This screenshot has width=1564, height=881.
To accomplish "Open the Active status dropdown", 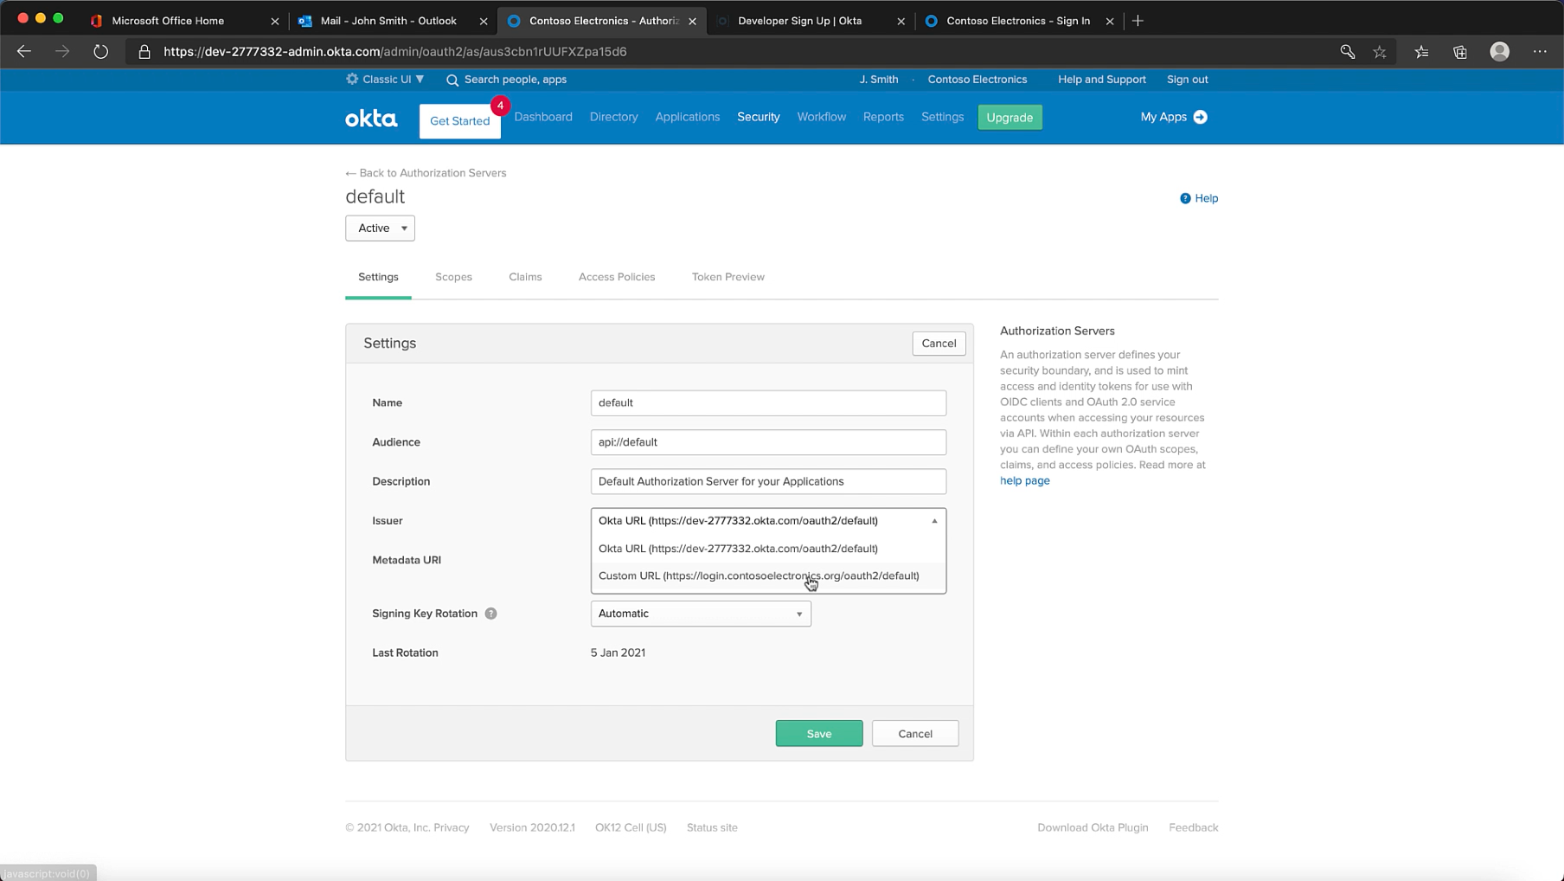I will click(x=380, y=228).
